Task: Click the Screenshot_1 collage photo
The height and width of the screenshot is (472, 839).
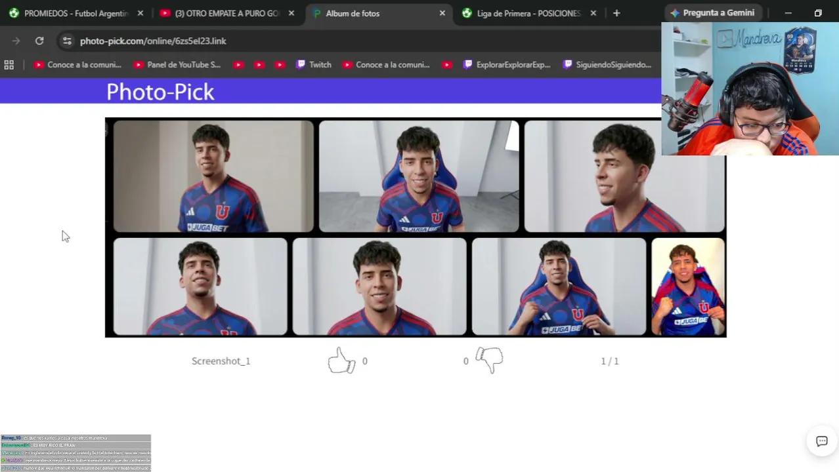Action: (416, 227)
